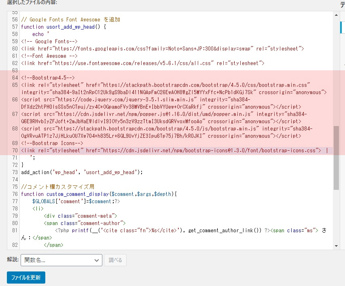Click the Bootstrap4.5 HTML comment
This screenshot has width=345, height=286.
49,78
